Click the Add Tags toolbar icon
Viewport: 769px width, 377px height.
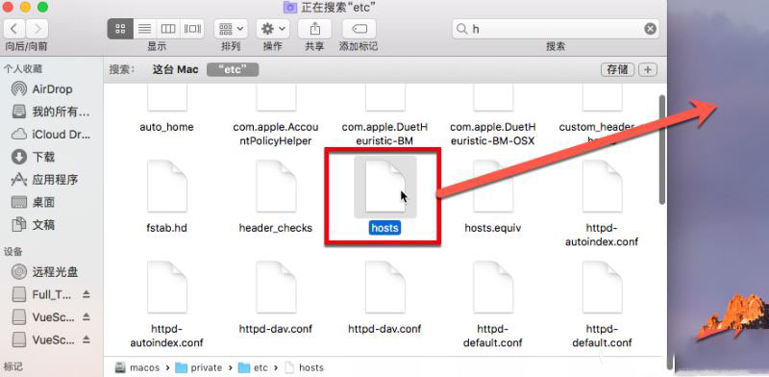click(x=359, y=29)
